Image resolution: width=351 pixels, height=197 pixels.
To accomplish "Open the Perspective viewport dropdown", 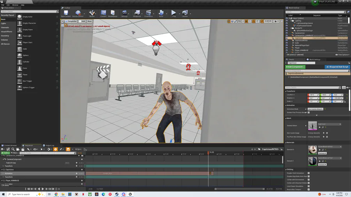I will [x=72, y=21].
